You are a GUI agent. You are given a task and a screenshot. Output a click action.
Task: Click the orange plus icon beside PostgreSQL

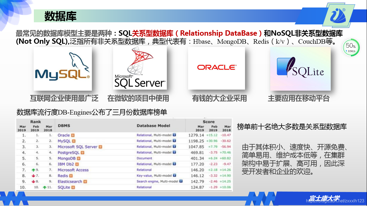point(82,153)
